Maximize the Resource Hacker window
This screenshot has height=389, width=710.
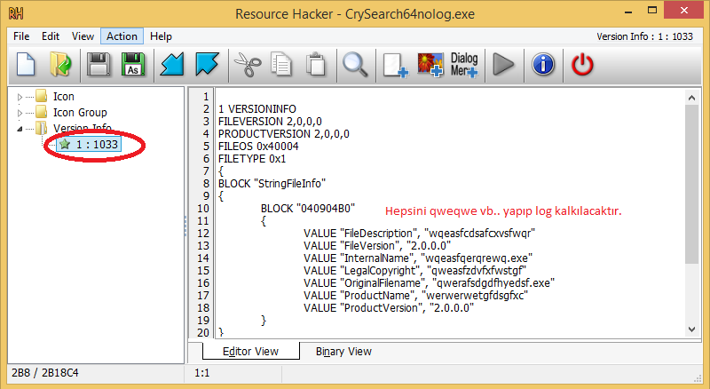click(x=652, y=11)
